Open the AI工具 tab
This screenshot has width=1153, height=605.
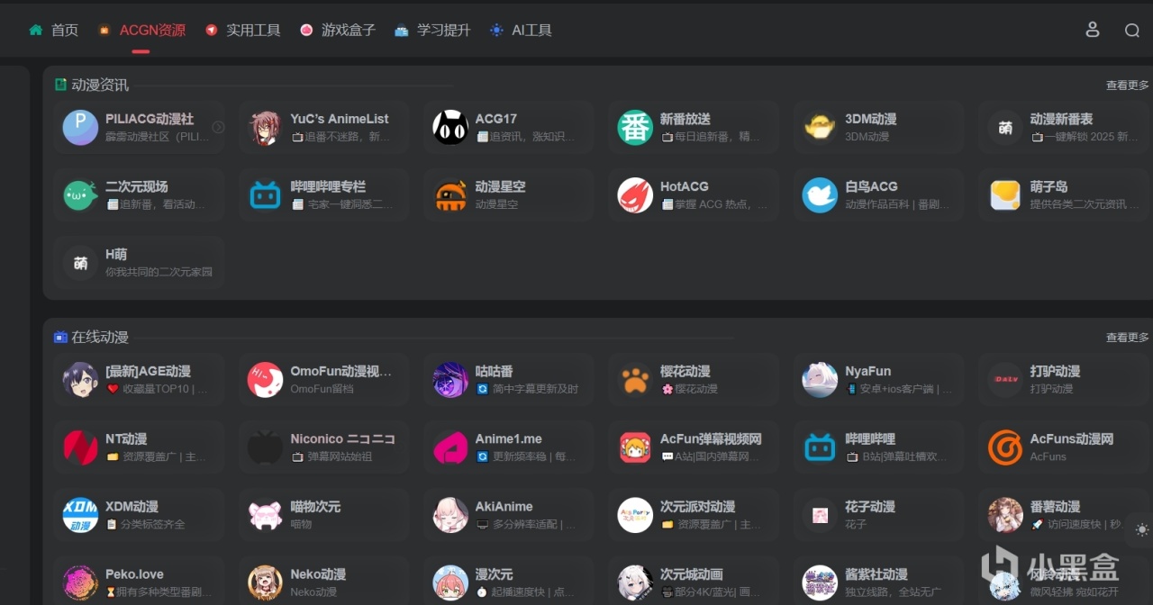(521, 30)
